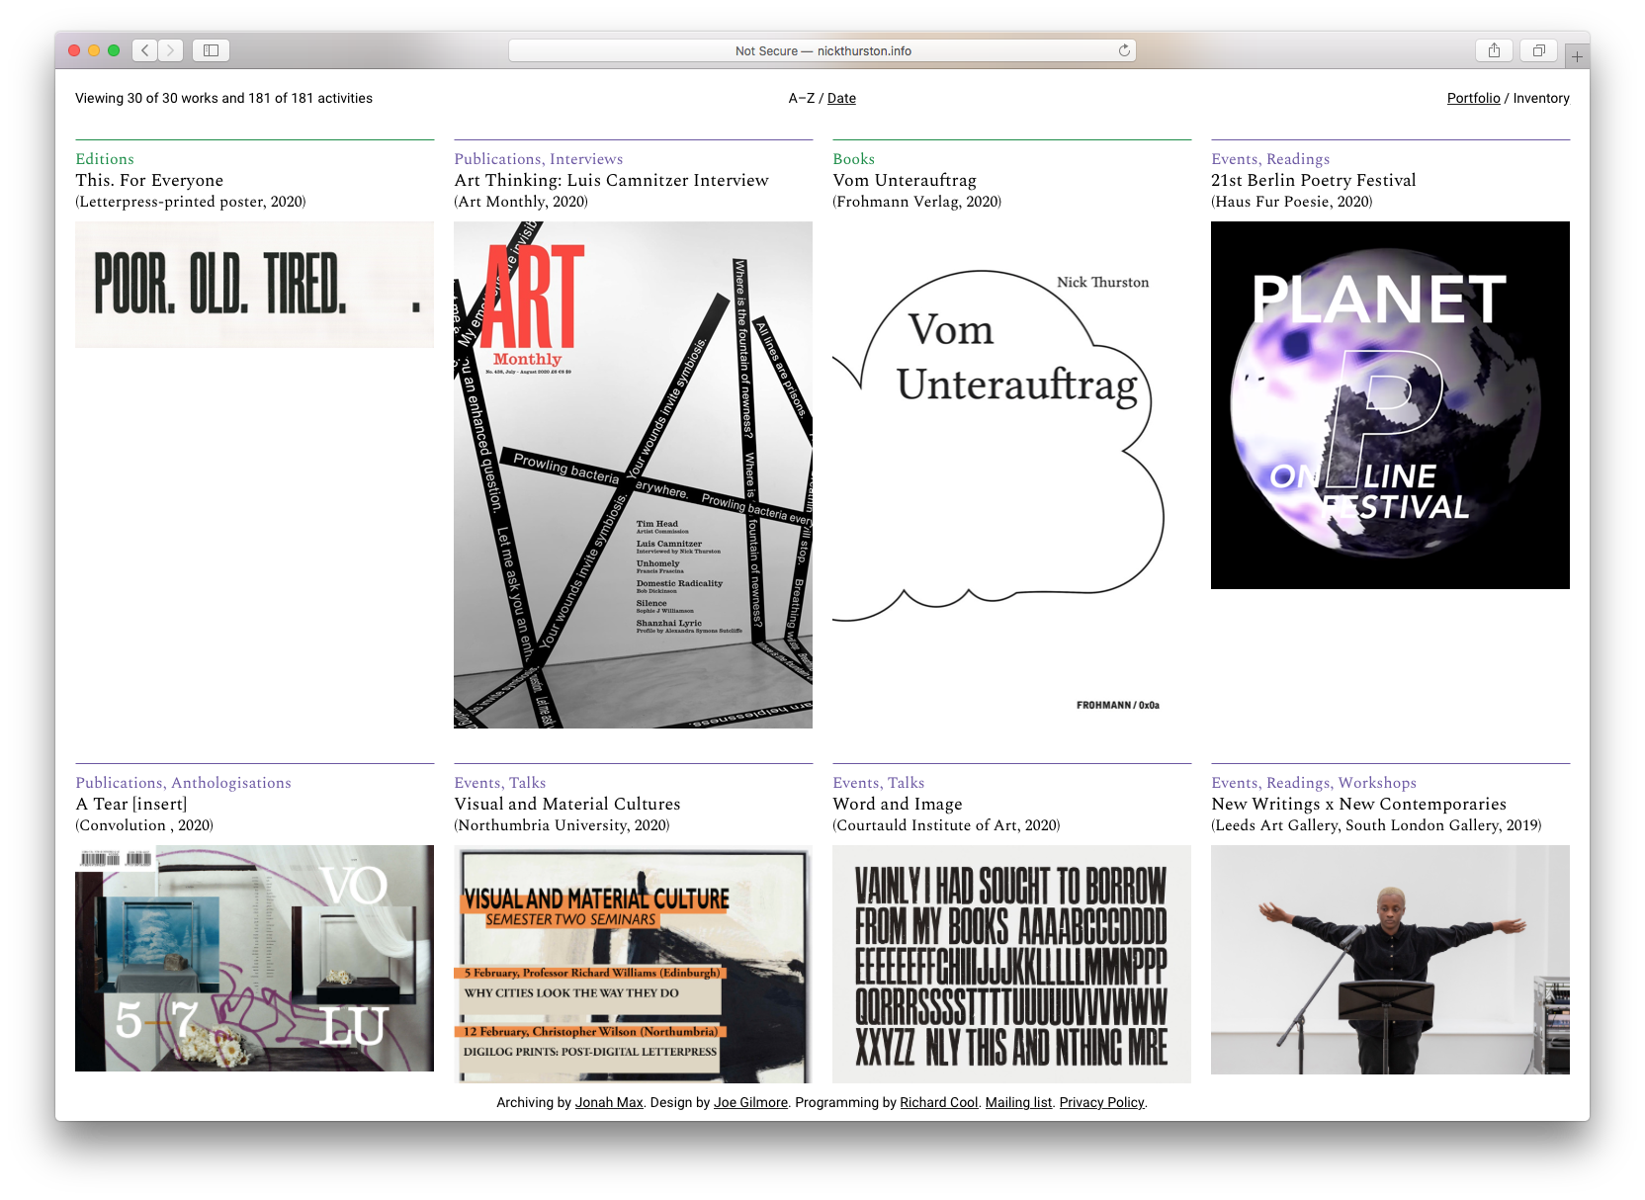This screenshot has width=1645, height=1200.
Task: Click the address bar showing nickthurston.info
Action: pos(822,50)
